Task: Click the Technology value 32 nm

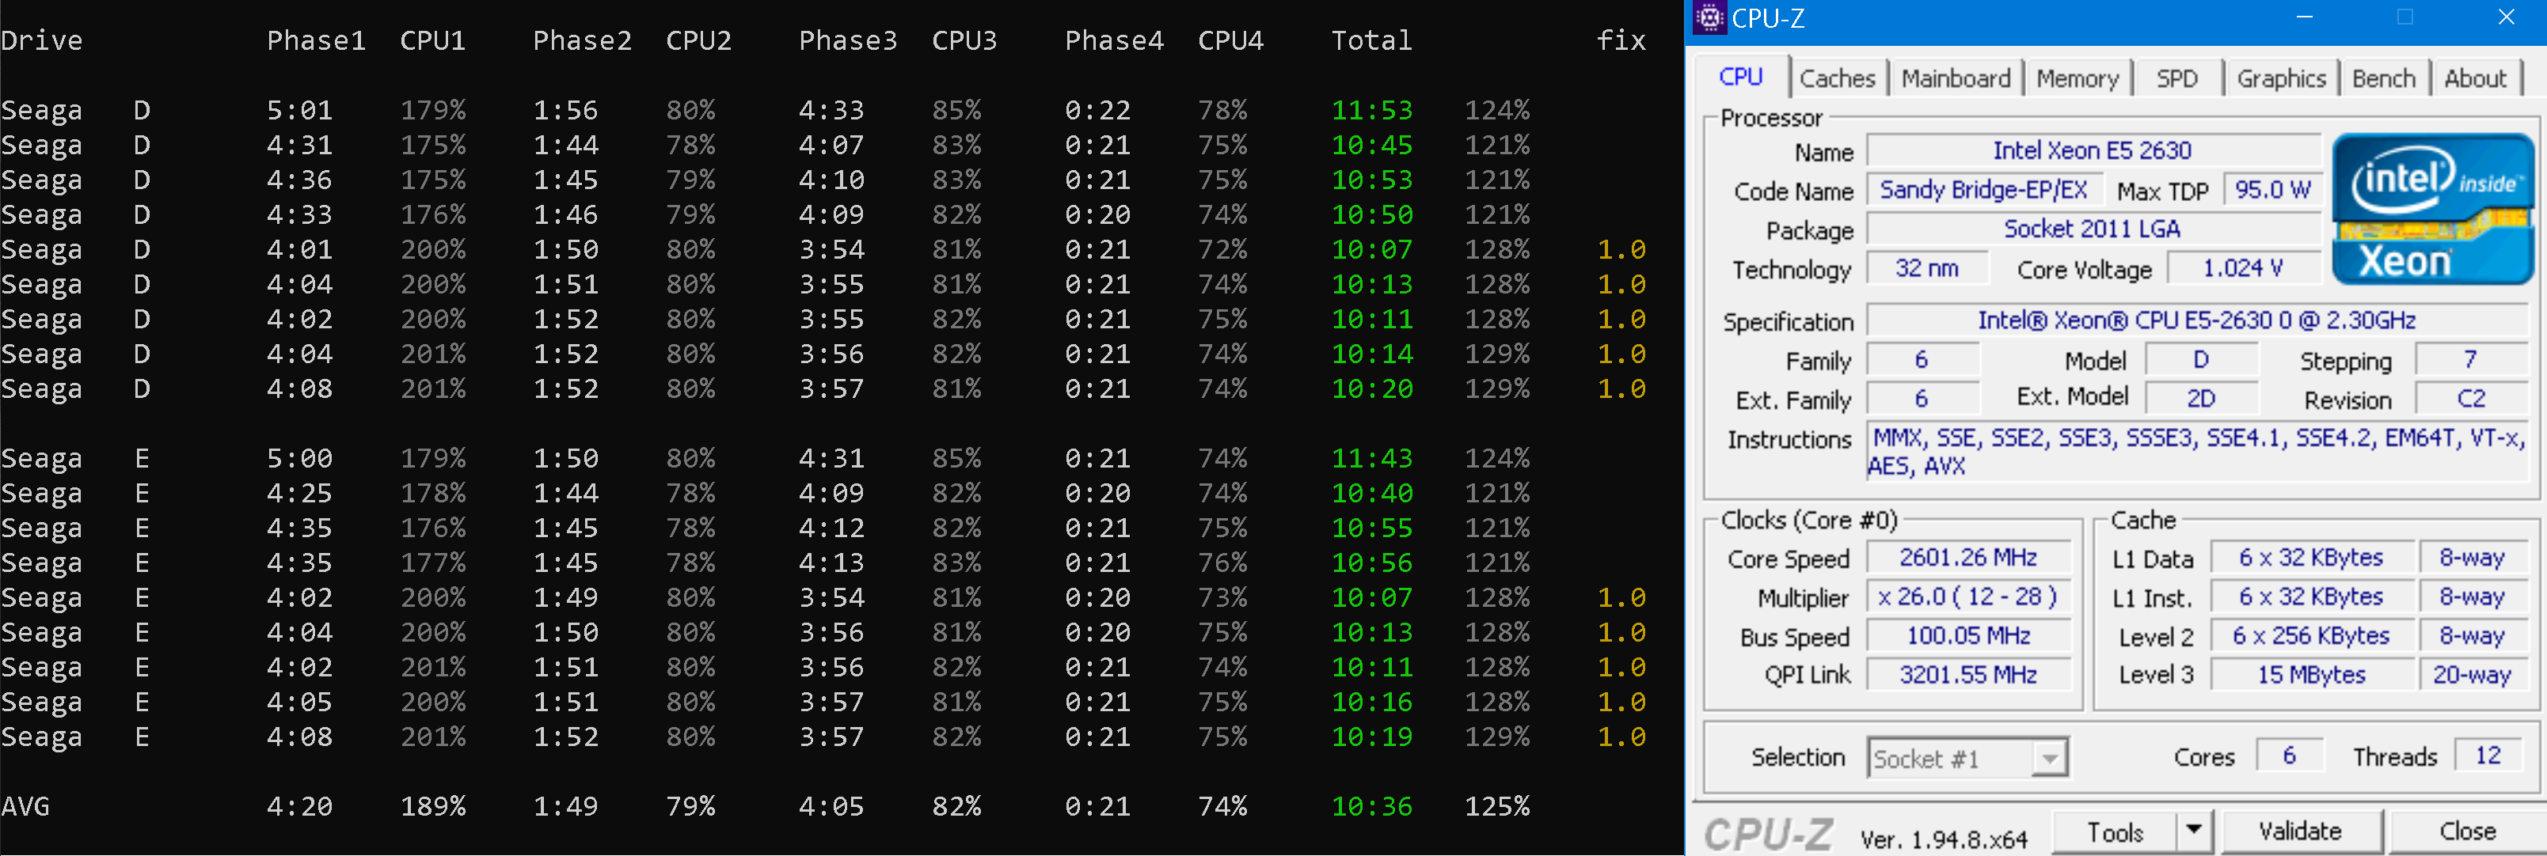Action: [1926, 268]
